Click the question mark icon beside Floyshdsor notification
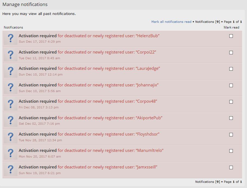Viewport: 247px width, 188px height. coord(11,137)
